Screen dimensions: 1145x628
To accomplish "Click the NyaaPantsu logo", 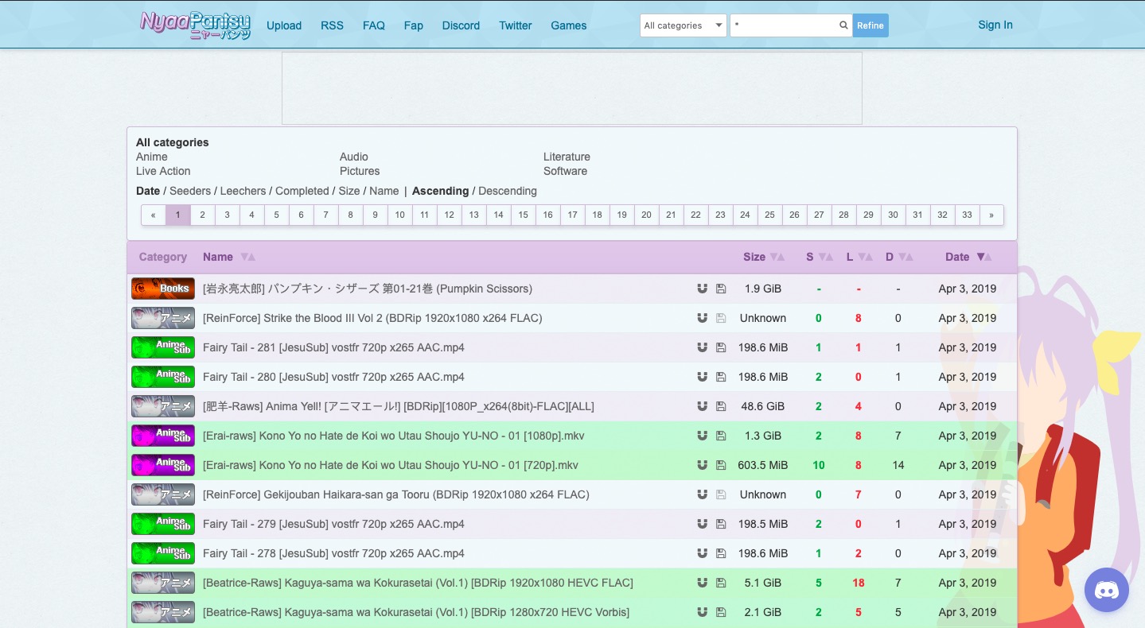I will coord(196,25).
